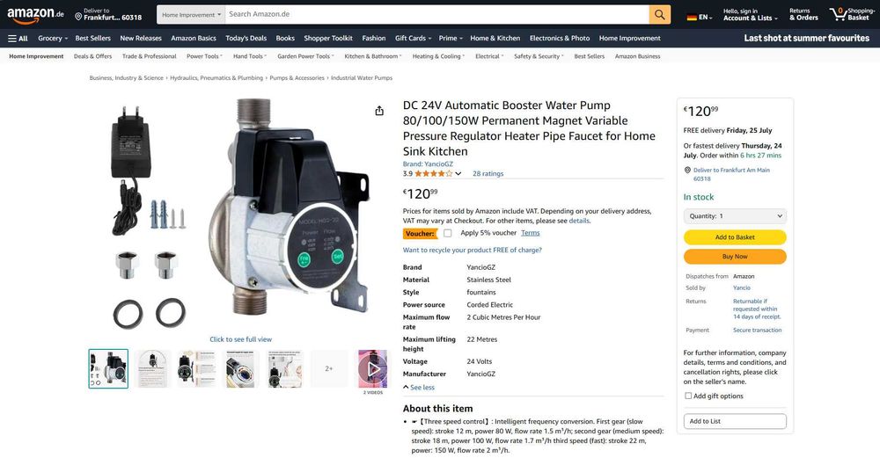Open the star rating popover chevron

[458, 174]
